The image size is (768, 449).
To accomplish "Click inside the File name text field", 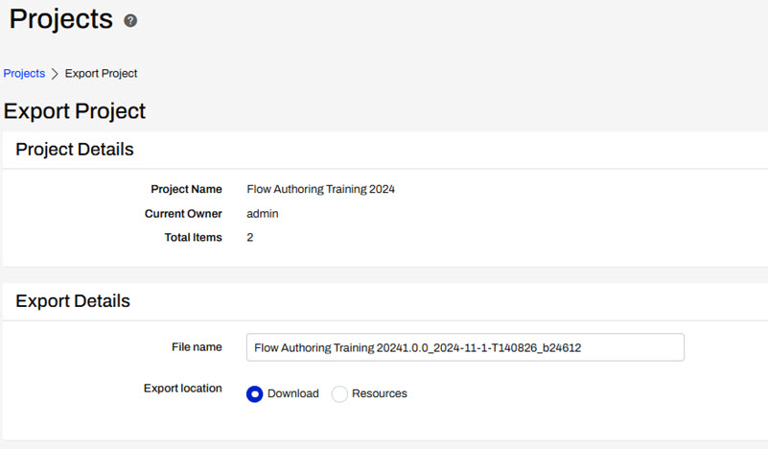I will 465,347.
